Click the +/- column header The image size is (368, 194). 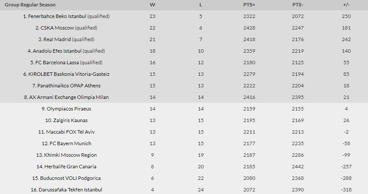point(346,5)
